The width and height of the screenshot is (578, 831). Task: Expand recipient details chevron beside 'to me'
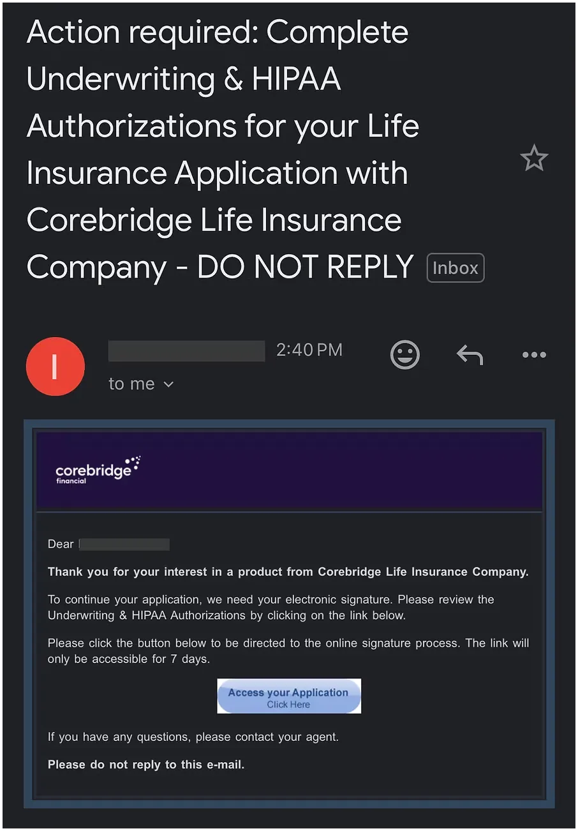point(168,384)
